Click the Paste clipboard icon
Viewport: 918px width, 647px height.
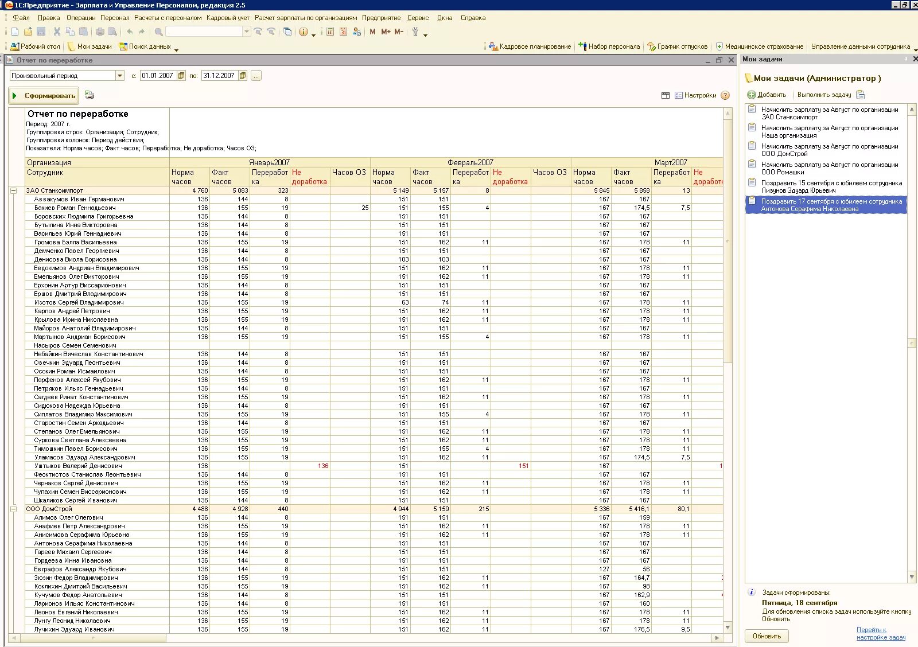84,32
